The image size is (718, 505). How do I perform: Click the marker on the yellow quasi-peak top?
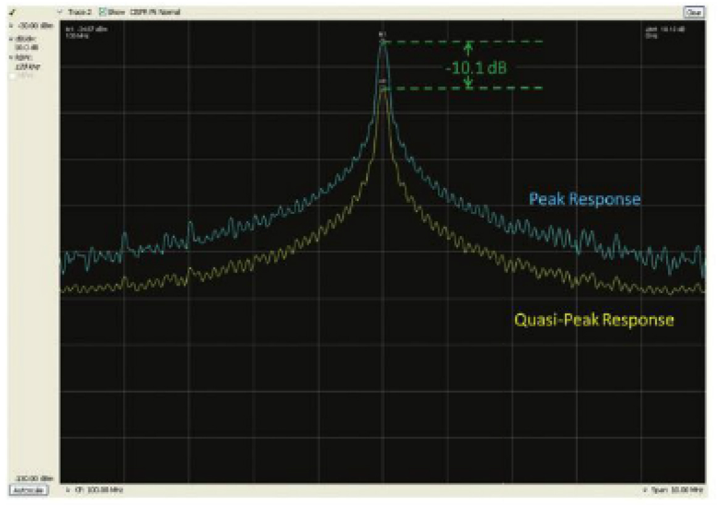tap(383, 89)
